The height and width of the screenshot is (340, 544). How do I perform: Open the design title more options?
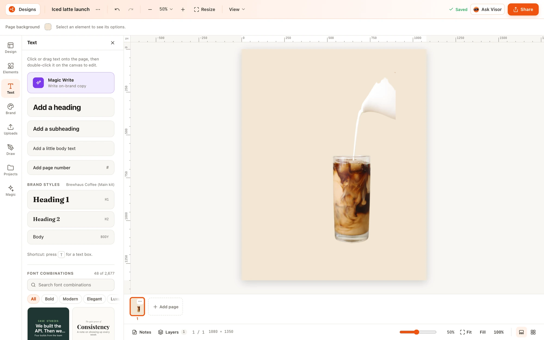click(x=98, y=10)
